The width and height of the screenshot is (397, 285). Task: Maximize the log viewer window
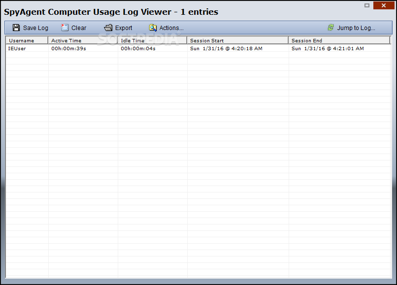pyautogui.click(x=367, y=5)
